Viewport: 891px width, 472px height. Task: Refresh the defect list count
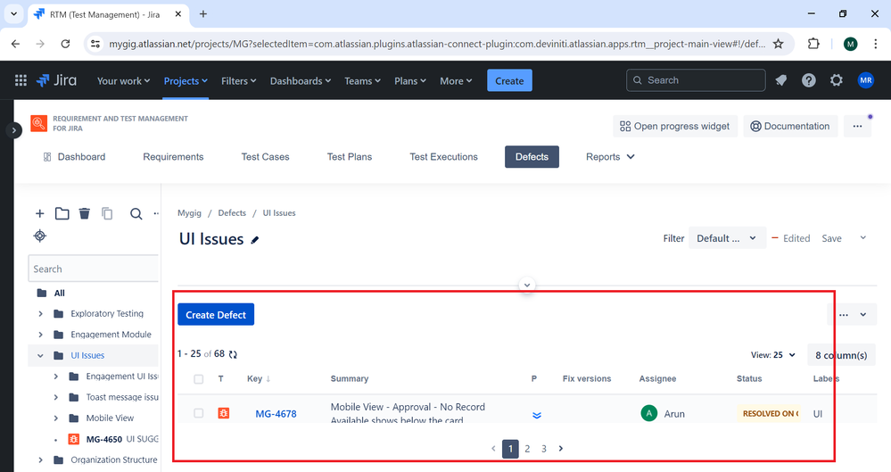pyautogui.click(x=233, y=354)
